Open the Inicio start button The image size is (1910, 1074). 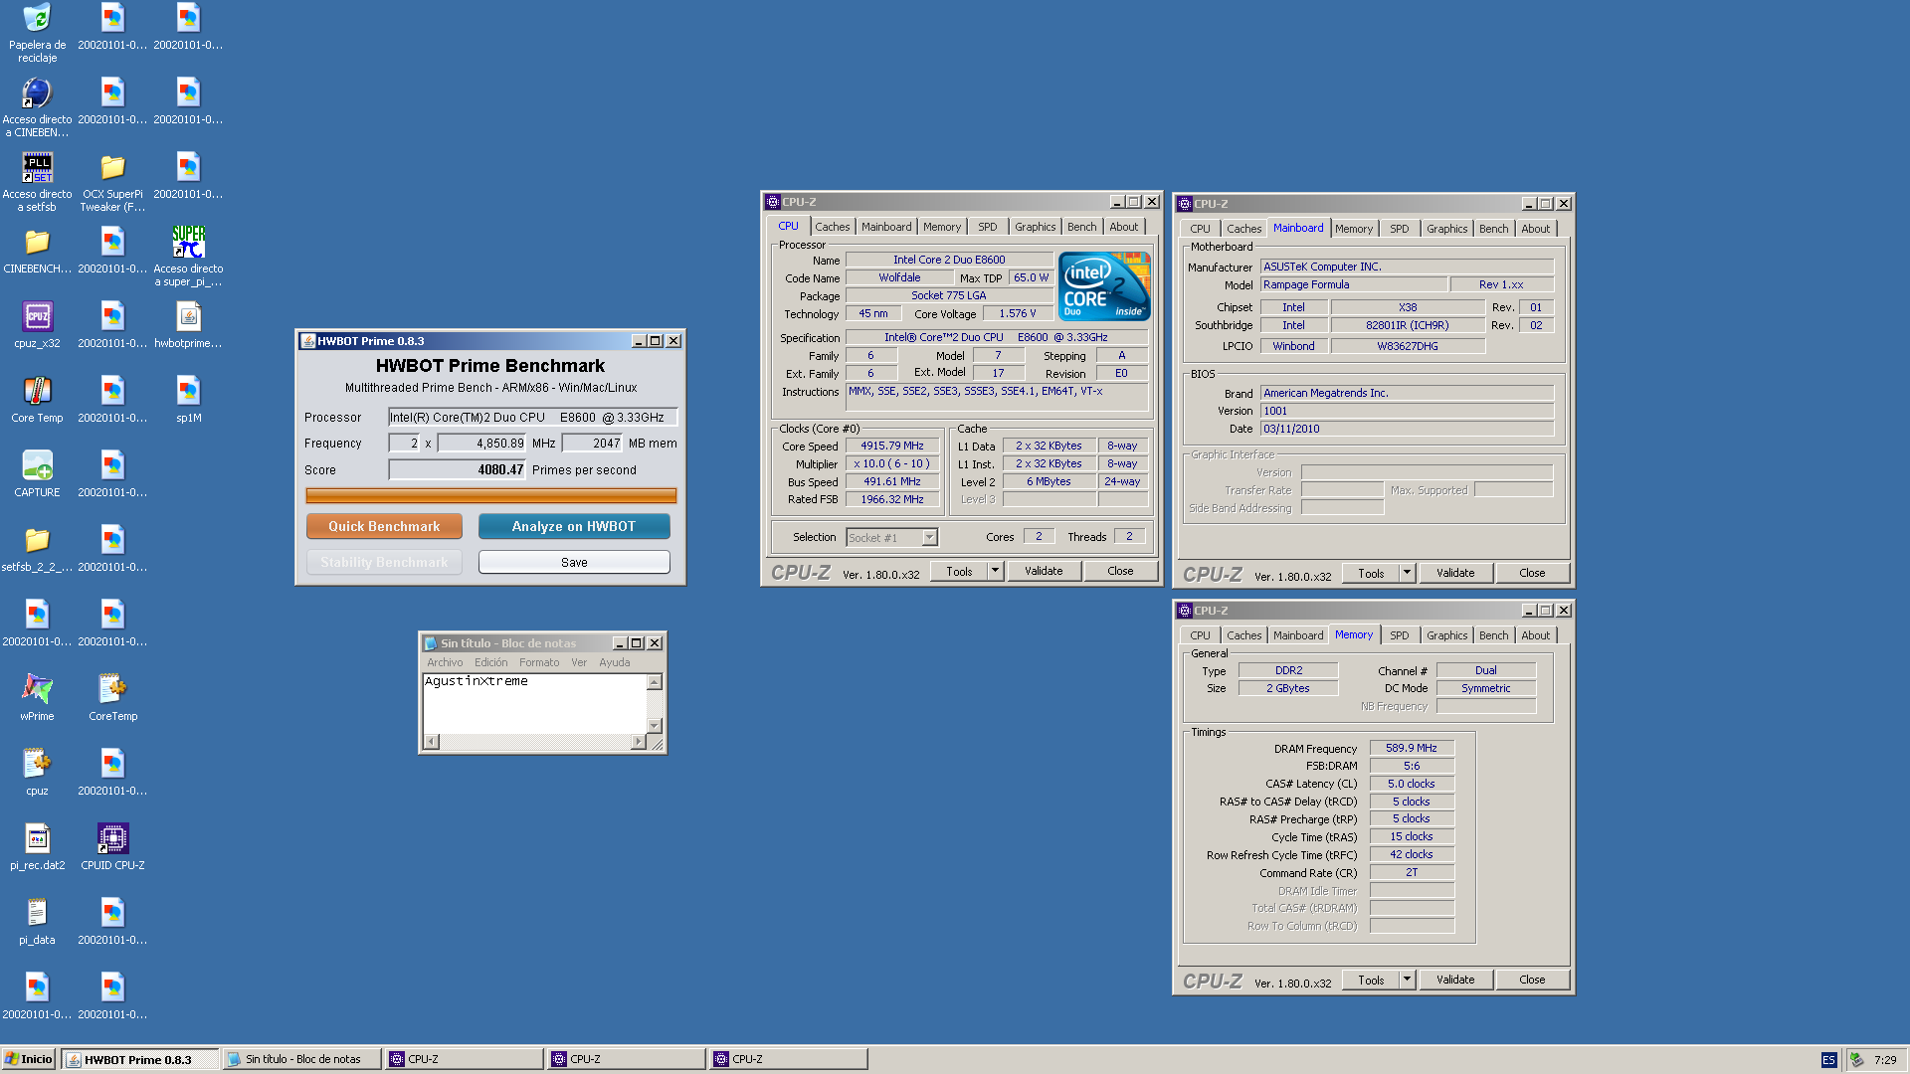pos(28,1059)
